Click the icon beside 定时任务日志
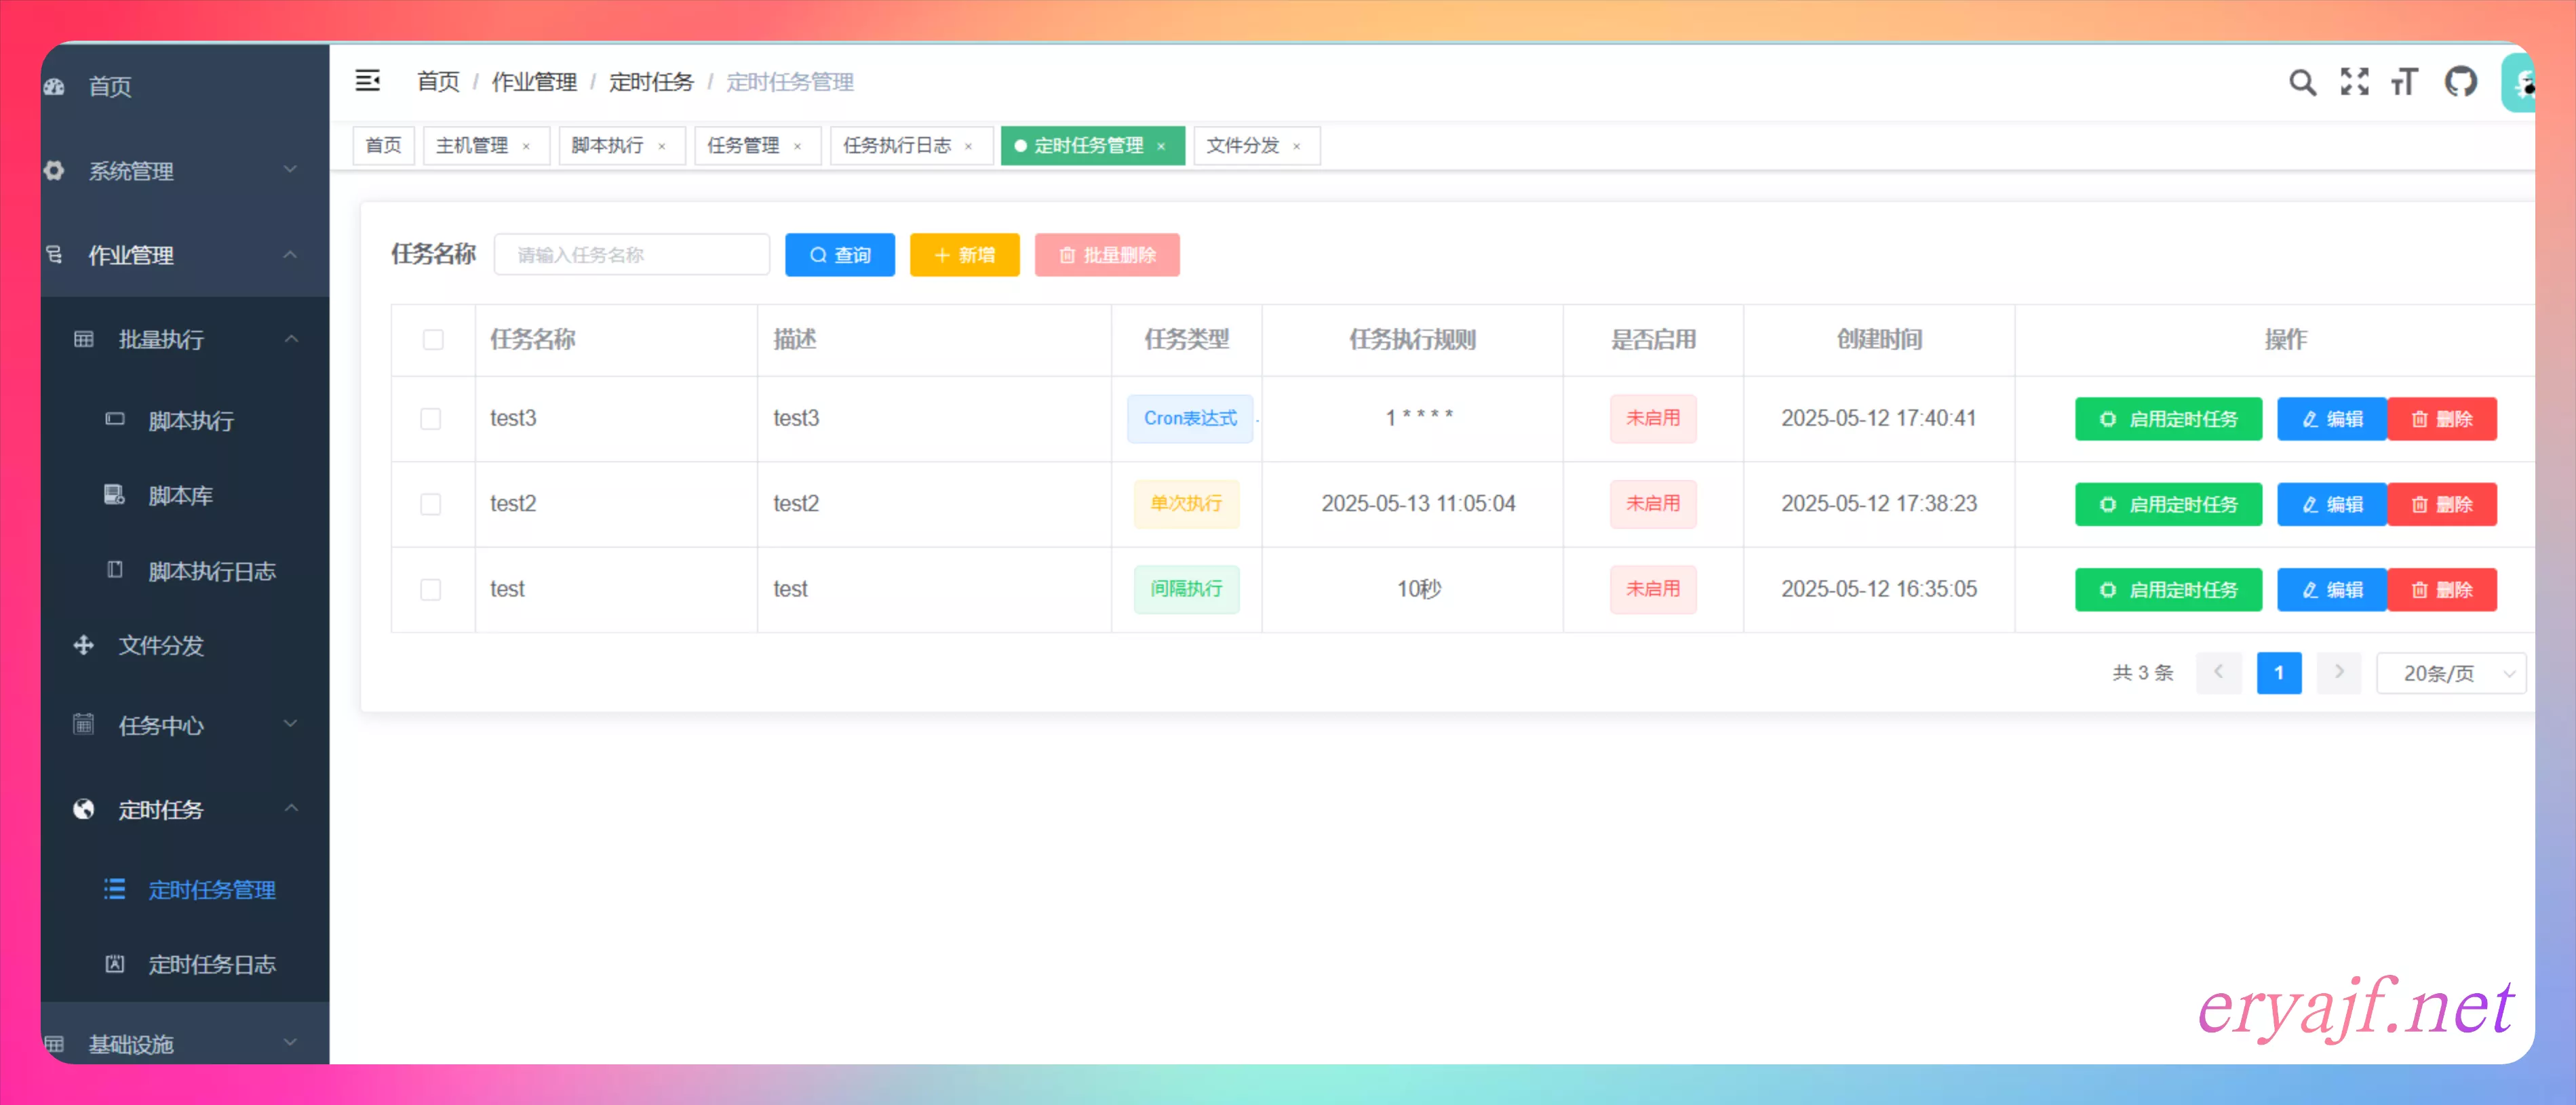 (x=115, y=963)
